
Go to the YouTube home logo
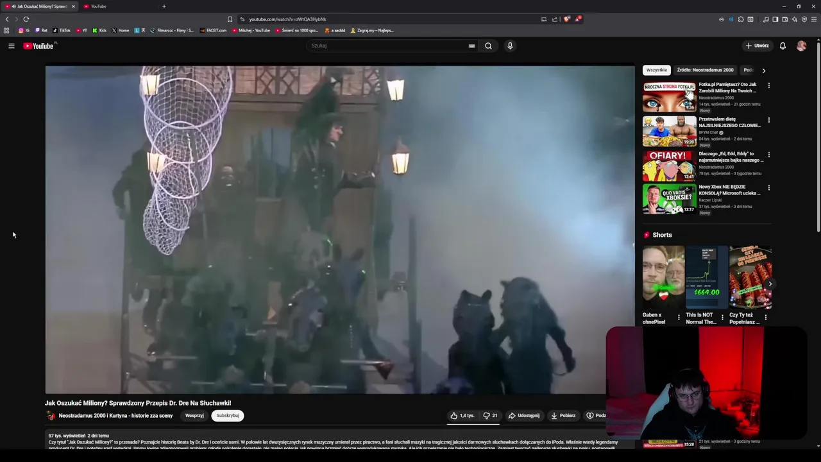pos(38,46)
